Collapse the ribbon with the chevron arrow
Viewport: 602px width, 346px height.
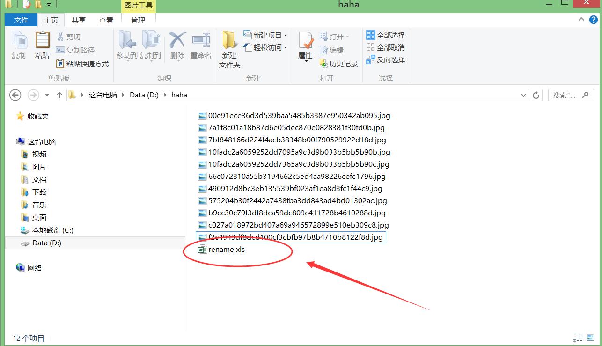581,20
